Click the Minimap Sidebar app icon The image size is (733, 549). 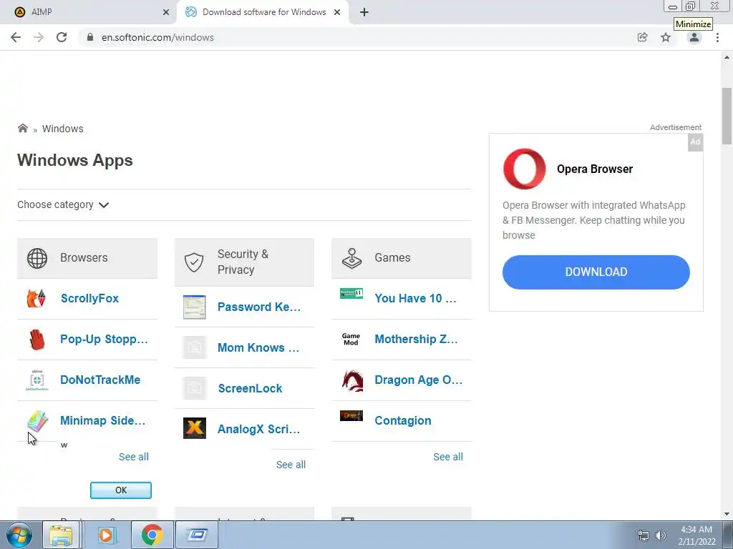(37, 420)
